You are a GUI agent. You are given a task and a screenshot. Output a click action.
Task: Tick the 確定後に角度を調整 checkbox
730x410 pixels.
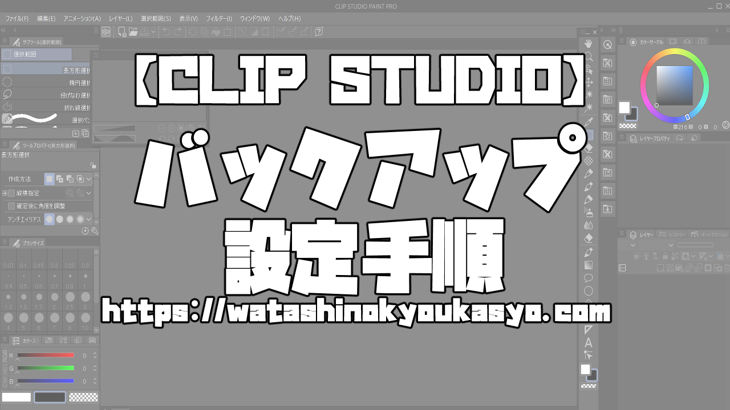pyautogui.click(x=11, y=206)
